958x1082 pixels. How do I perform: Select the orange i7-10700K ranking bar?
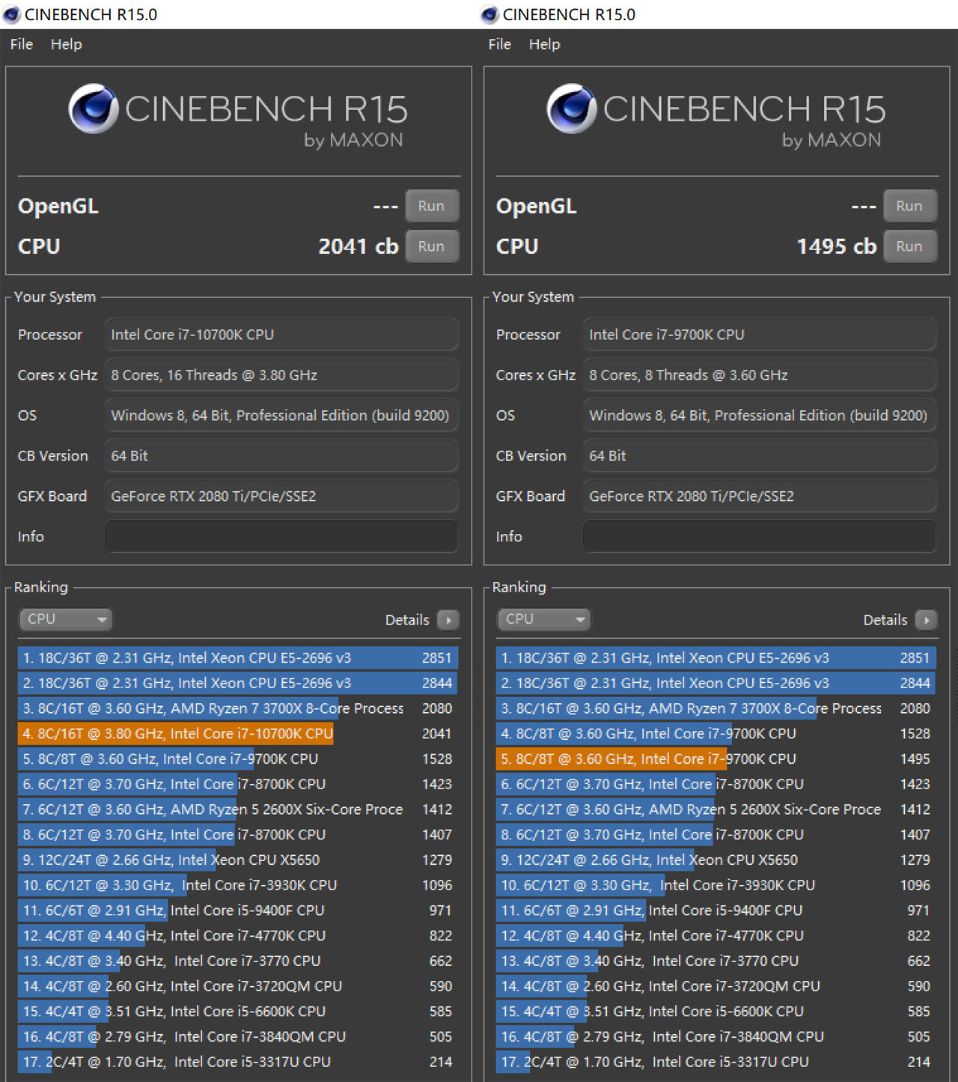coord(177,734)
